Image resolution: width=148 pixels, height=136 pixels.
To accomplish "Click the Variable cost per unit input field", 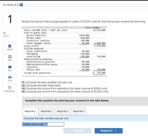I will click(55, 124).
